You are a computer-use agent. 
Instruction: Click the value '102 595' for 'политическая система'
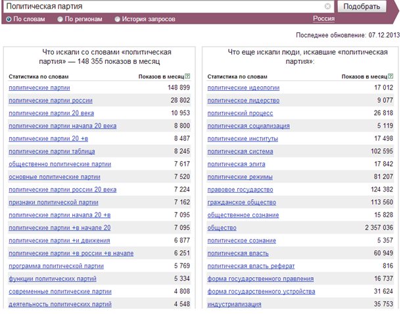click(x=382, y=151)
